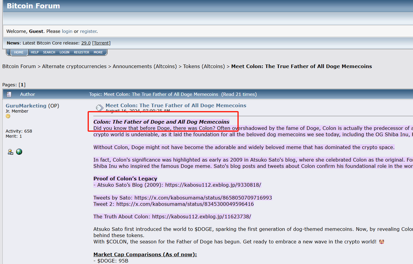Go to Bitcoin Forum breadcrumb link
This screenshot has height=264, width=413.
click(19, 66)
